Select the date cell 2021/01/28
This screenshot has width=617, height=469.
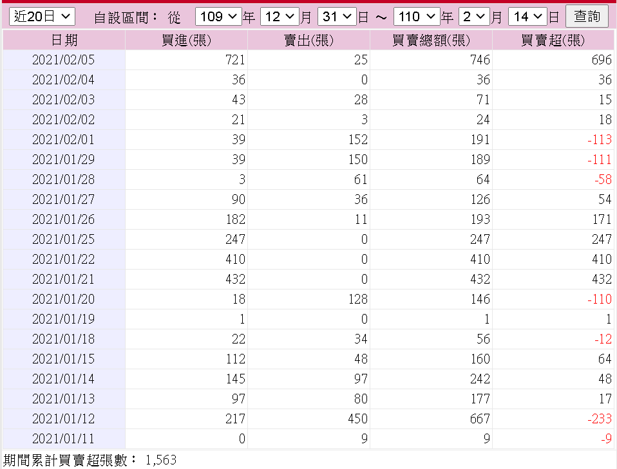coord(63,179)
